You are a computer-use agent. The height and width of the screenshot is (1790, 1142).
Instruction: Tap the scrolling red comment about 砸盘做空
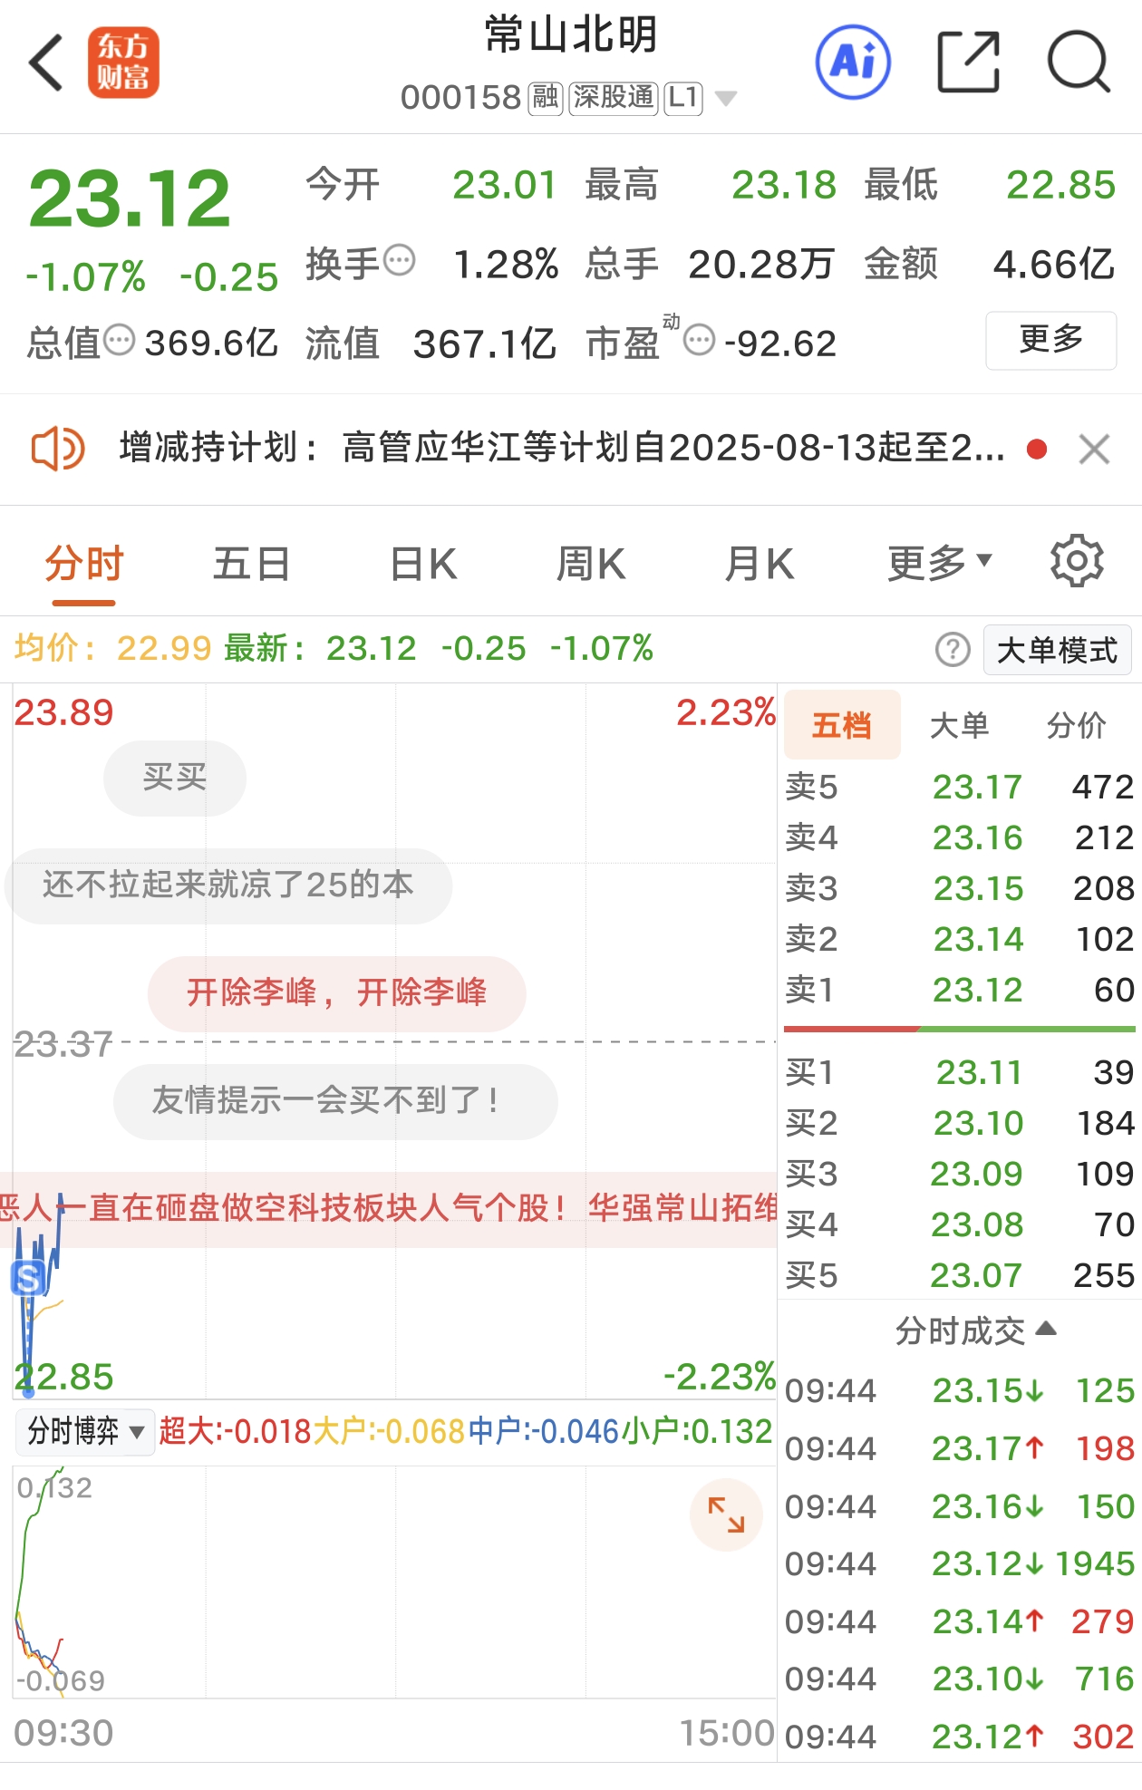pos(388,1208)
